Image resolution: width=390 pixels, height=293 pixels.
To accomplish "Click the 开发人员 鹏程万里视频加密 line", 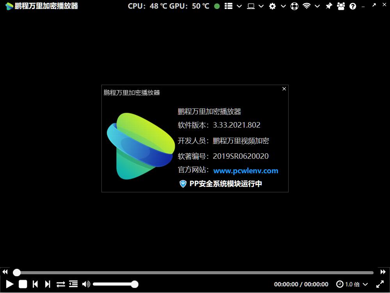I will 223,141.
